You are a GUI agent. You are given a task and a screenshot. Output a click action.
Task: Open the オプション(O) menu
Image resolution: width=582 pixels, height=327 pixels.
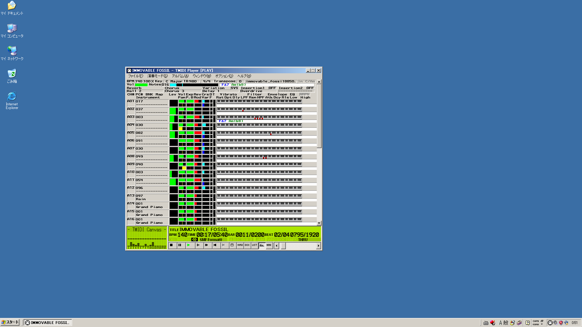[x=224, y=76]
